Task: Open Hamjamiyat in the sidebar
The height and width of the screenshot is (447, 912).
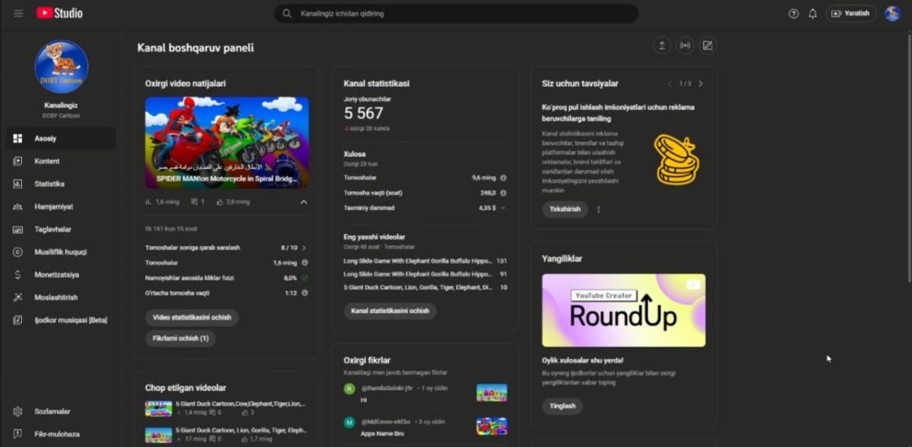Action: point(61,206)
